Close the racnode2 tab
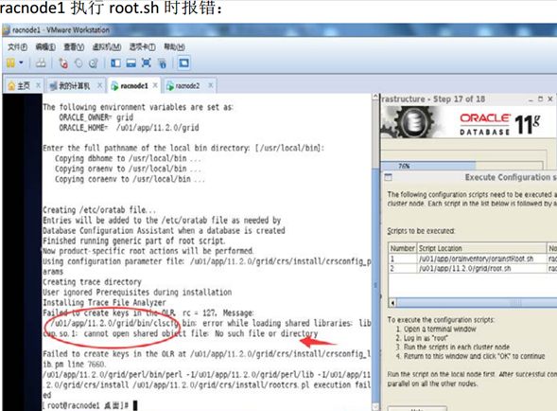The height and width of the screenshot is (411, 557). click(211, 85)
